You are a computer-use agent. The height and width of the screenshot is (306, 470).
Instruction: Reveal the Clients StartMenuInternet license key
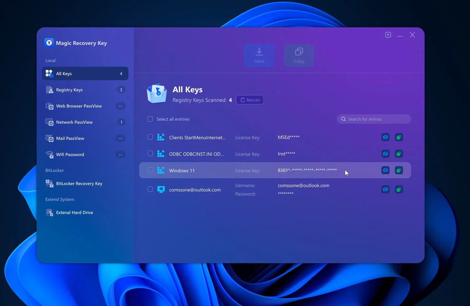pyautogui.click(x=385, y=137)
